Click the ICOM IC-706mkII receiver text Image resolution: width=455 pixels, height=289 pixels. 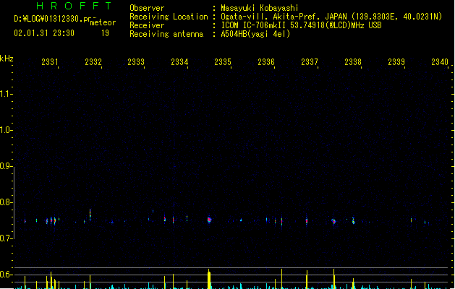tap(301, 25)
